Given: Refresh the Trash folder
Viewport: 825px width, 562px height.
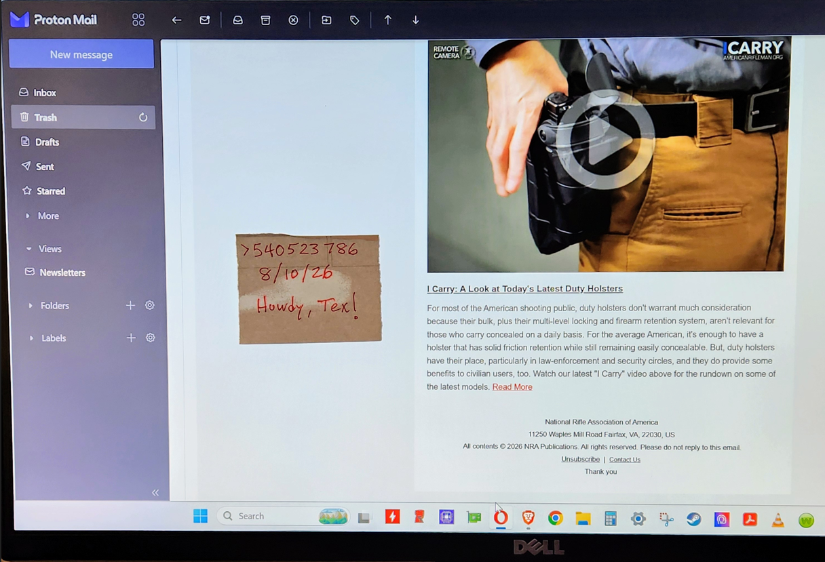Looking at the screenshot, I should (x=143, y=117).
